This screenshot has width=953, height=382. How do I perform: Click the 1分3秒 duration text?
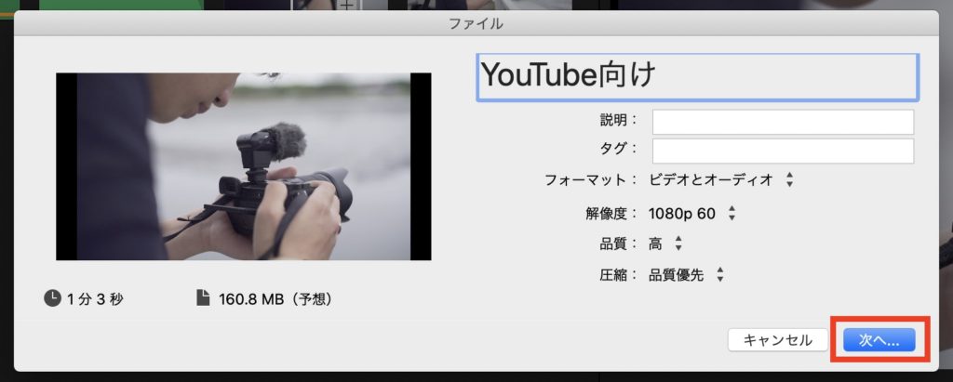point(95,298)
